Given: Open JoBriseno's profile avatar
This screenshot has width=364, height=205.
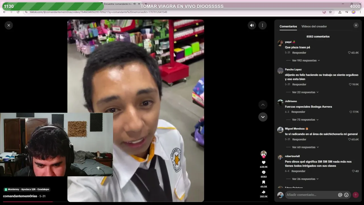Looking at the screenshot, I should (280, 102).
